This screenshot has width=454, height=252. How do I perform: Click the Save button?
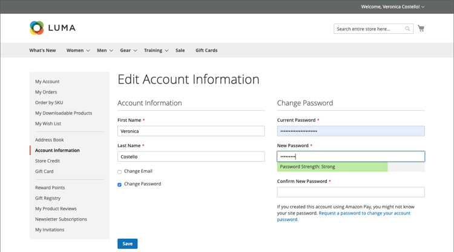[x=127, y=244]
